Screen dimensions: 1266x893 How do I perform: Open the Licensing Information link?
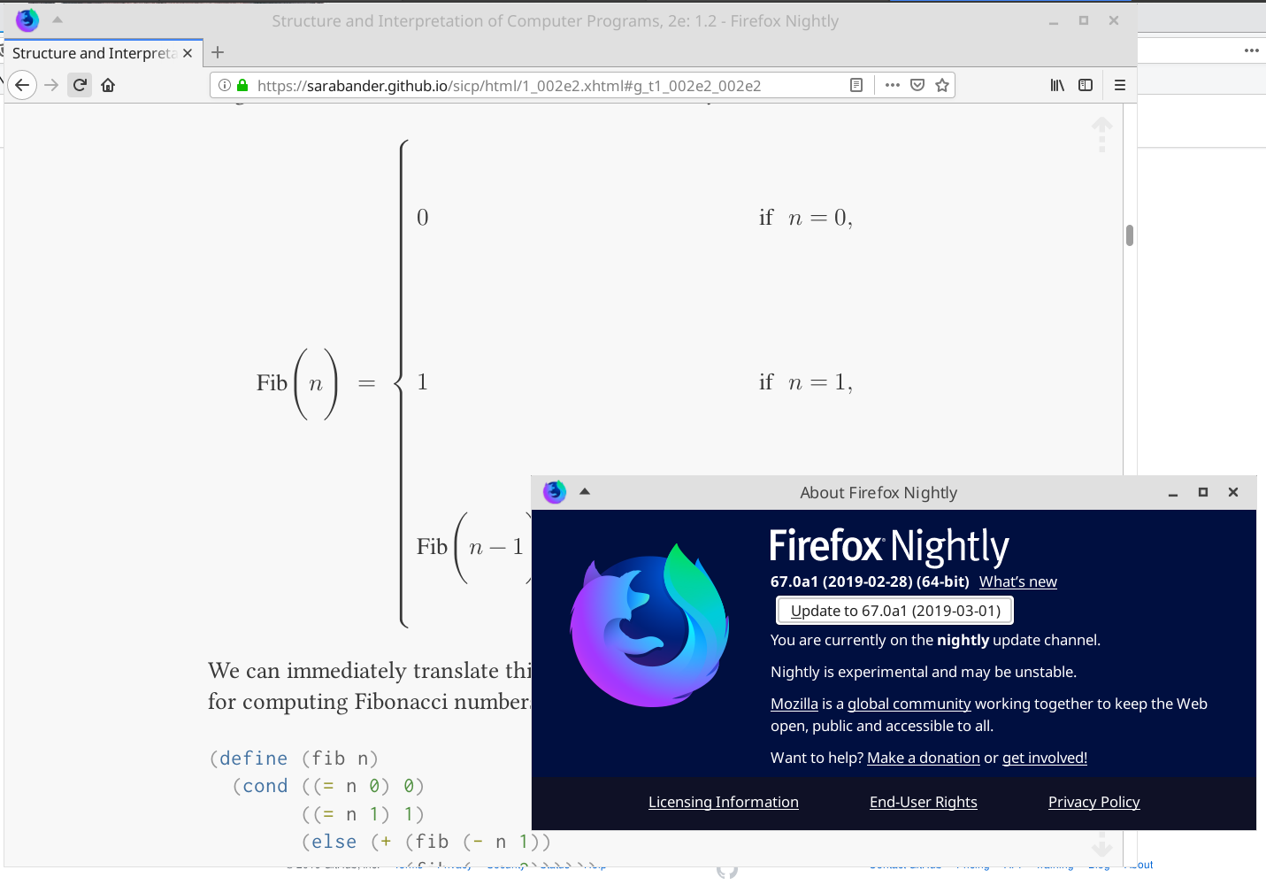point(723,802)
